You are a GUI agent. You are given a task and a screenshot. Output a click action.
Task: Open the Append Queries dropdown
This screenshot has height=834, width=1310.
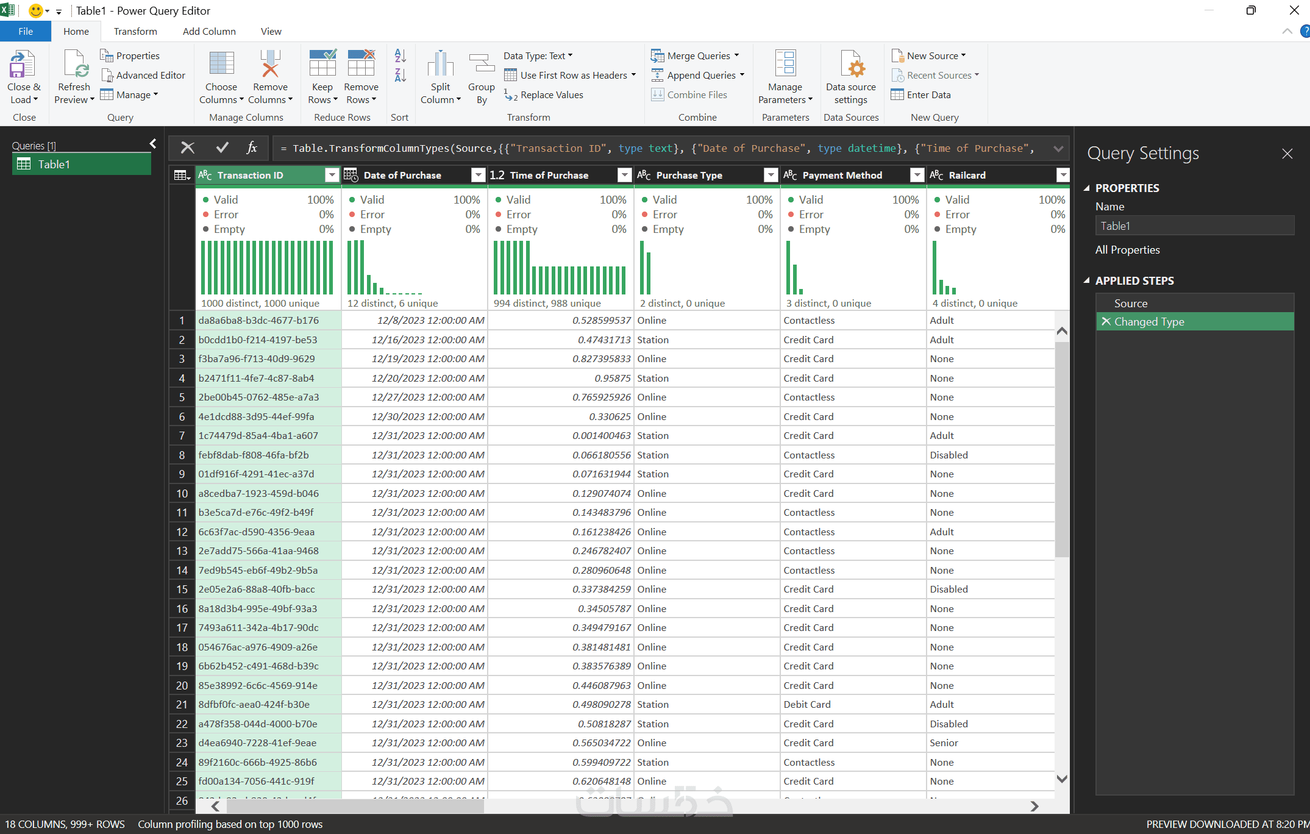[698, 75]
